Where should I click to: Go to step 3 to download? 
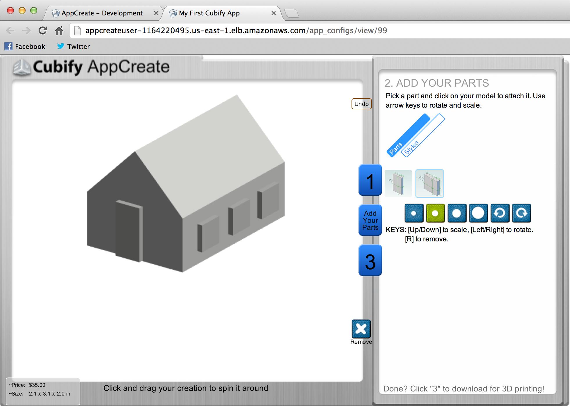(x=370, y=261)
